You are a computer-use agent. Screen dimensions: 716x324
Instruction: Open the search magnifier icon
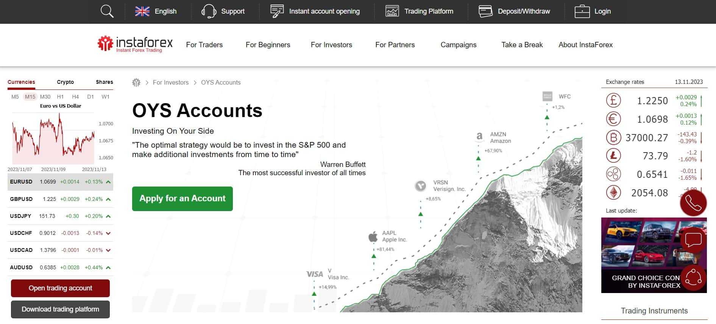pyautogui.click(x=107, y=11)
